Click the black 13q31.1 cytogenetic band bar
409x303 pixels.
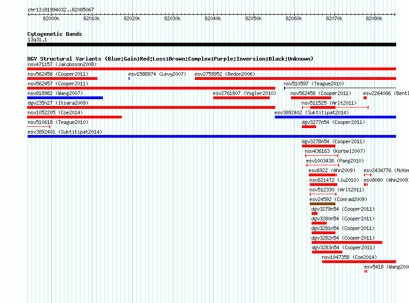[x=211, y=45]
